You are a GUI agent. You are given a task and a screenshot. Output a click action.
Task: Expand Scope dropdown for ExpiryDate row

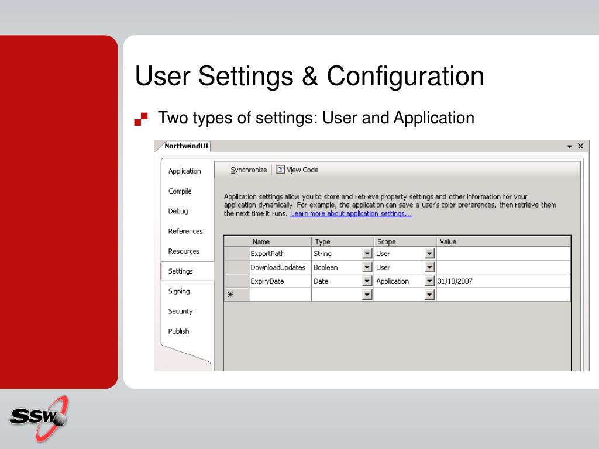click(x=430, y=281)
